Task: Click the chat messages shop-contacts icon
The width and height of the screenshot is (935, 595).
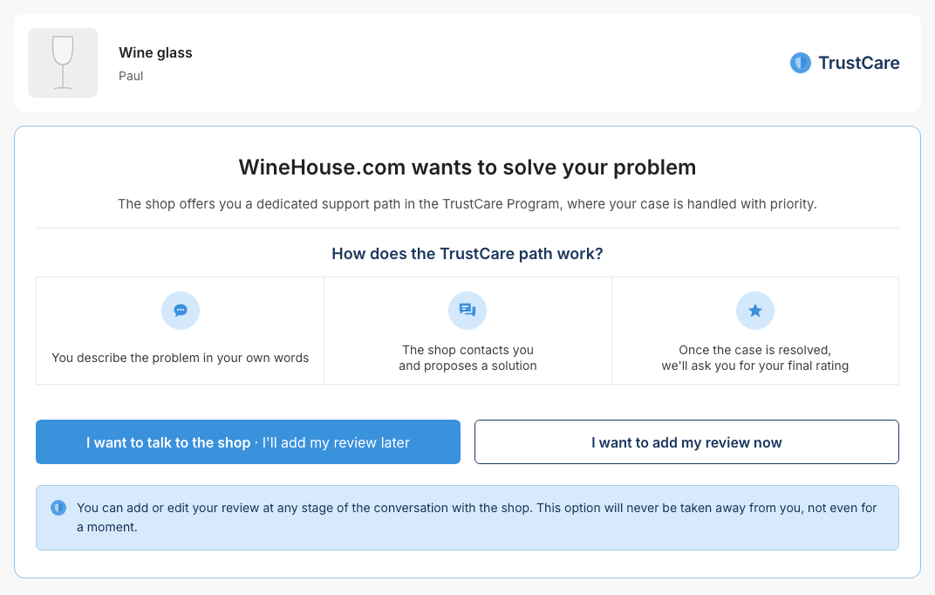Action: [x=467, y=311]
